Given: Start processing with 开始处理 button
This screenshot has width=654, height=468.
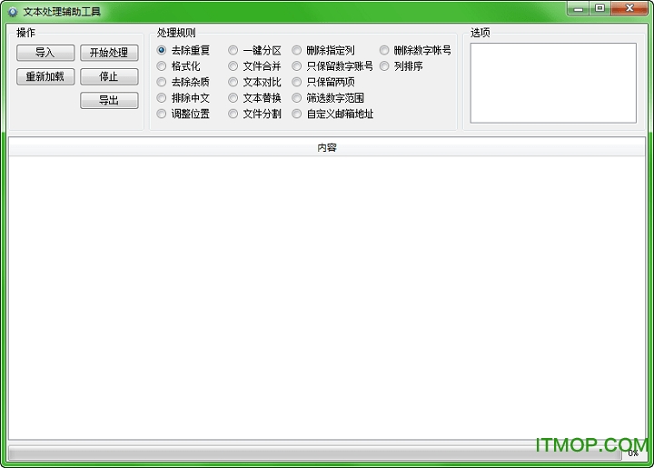Looking at the screenshot, I should point(109,53).
